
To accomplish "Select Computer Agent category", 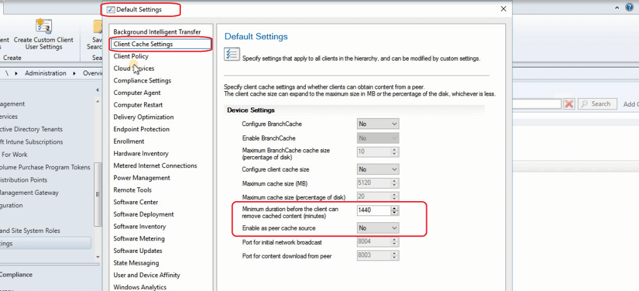I will pyautogui.click(x=137, y=93).
